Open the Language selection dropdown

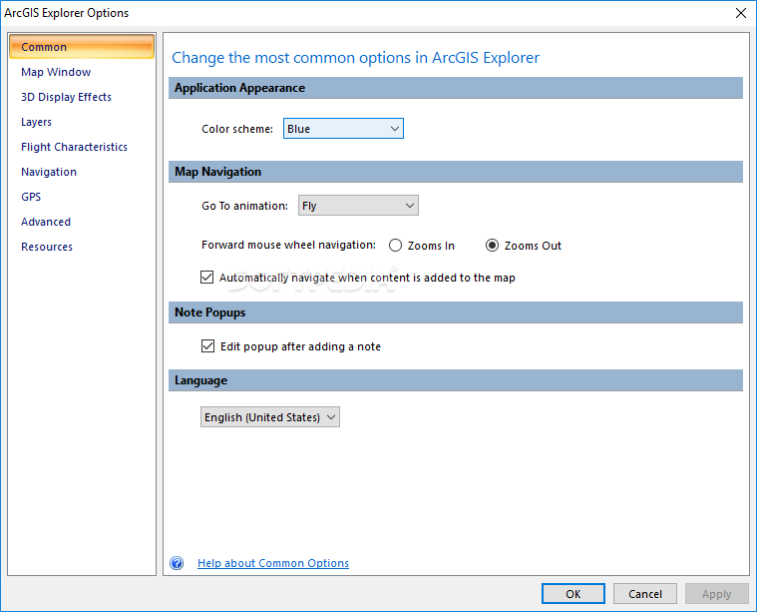click(x=269, y=417)
